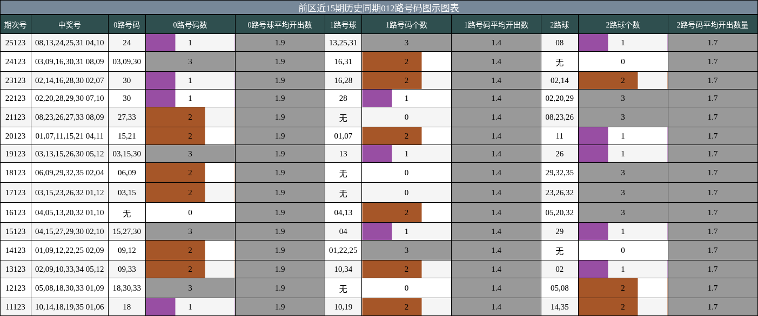This screenshot has width=758, height=316.
Task: Click winning numbers 08,23,26,27,33 08,09
Action: click(x=70, y=117)
